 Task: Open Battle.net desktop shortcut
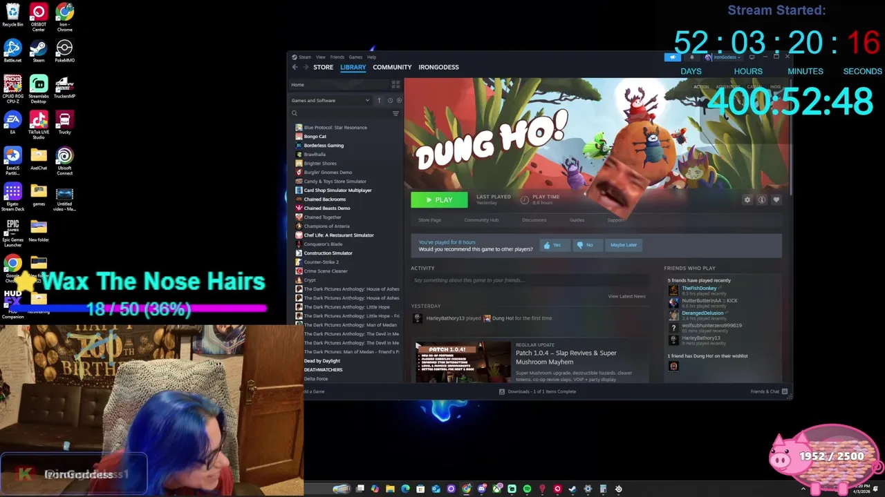tap(12, 51)
